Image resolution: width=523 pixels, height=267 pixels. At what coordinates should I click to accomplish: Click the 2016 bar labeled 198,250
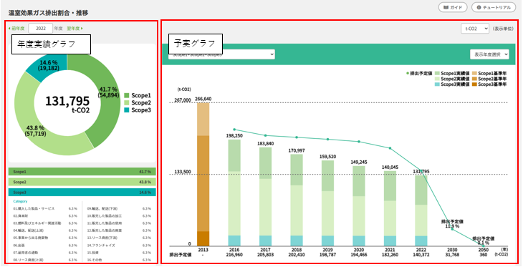(x=234, y=193)
